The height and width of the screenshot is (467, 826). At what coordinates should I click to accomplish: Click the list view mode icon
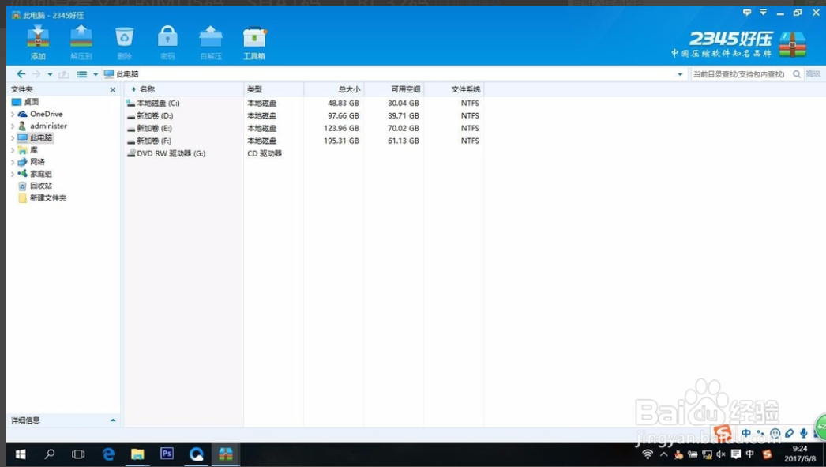81,74
